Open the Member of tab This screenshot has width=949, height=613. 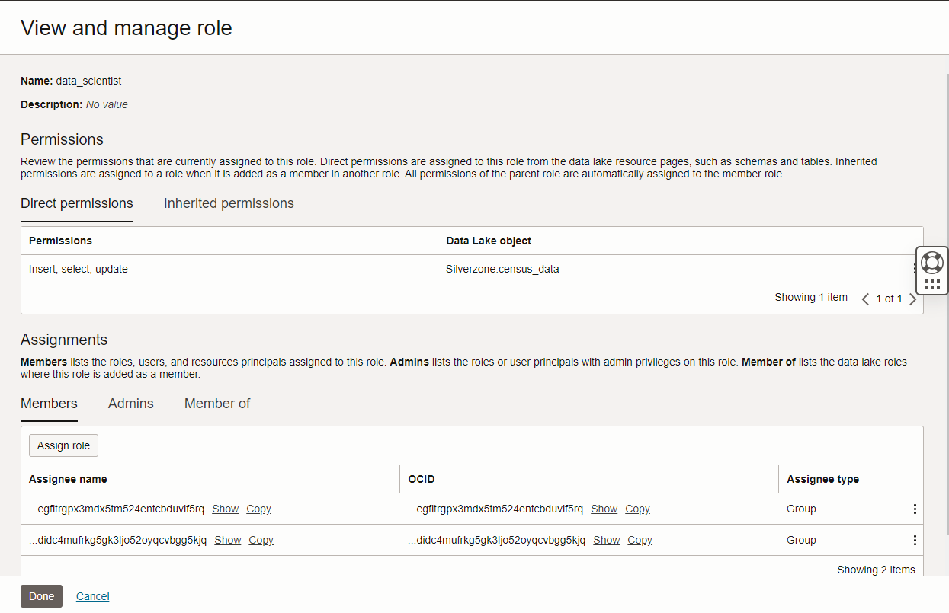(x=217, y=404)
